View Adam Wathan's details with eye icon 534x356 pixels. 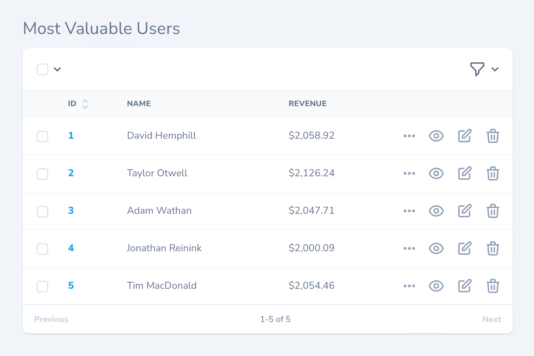pos(436,211)
